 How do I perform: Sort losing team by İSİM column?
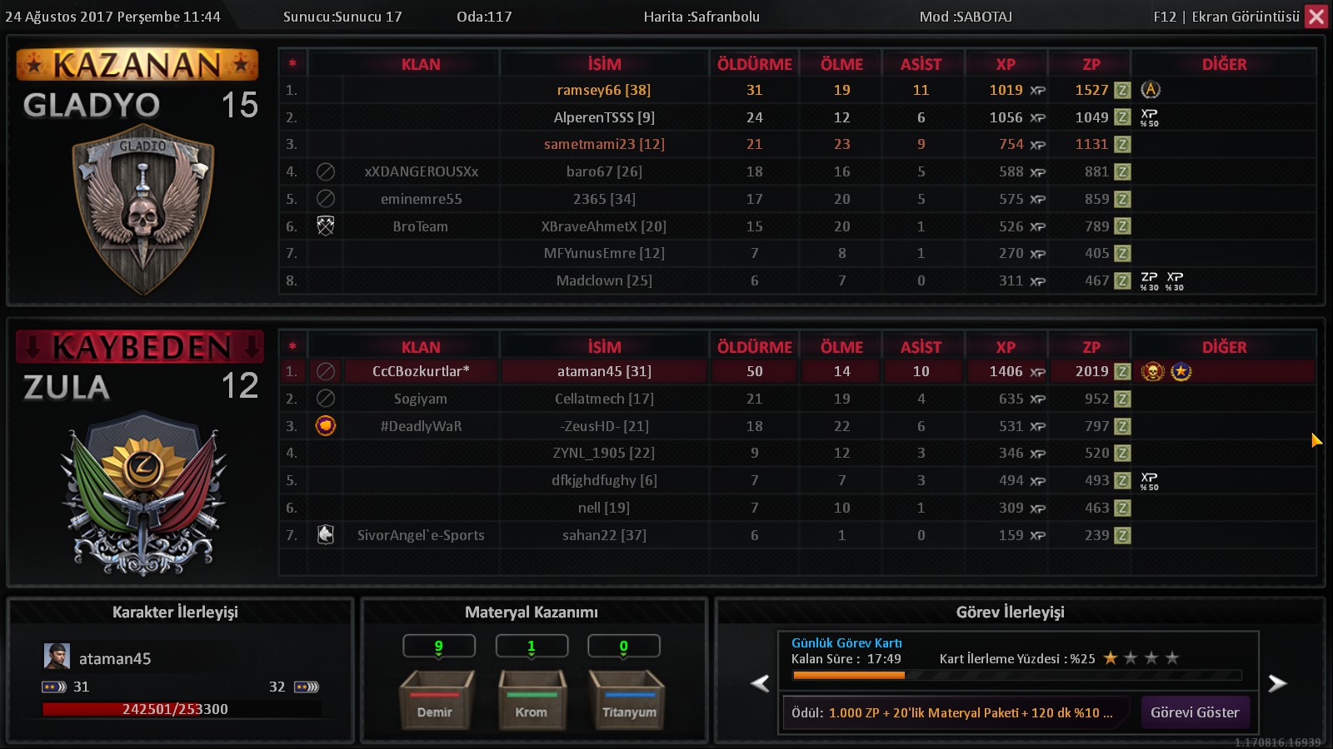(604, 347)
